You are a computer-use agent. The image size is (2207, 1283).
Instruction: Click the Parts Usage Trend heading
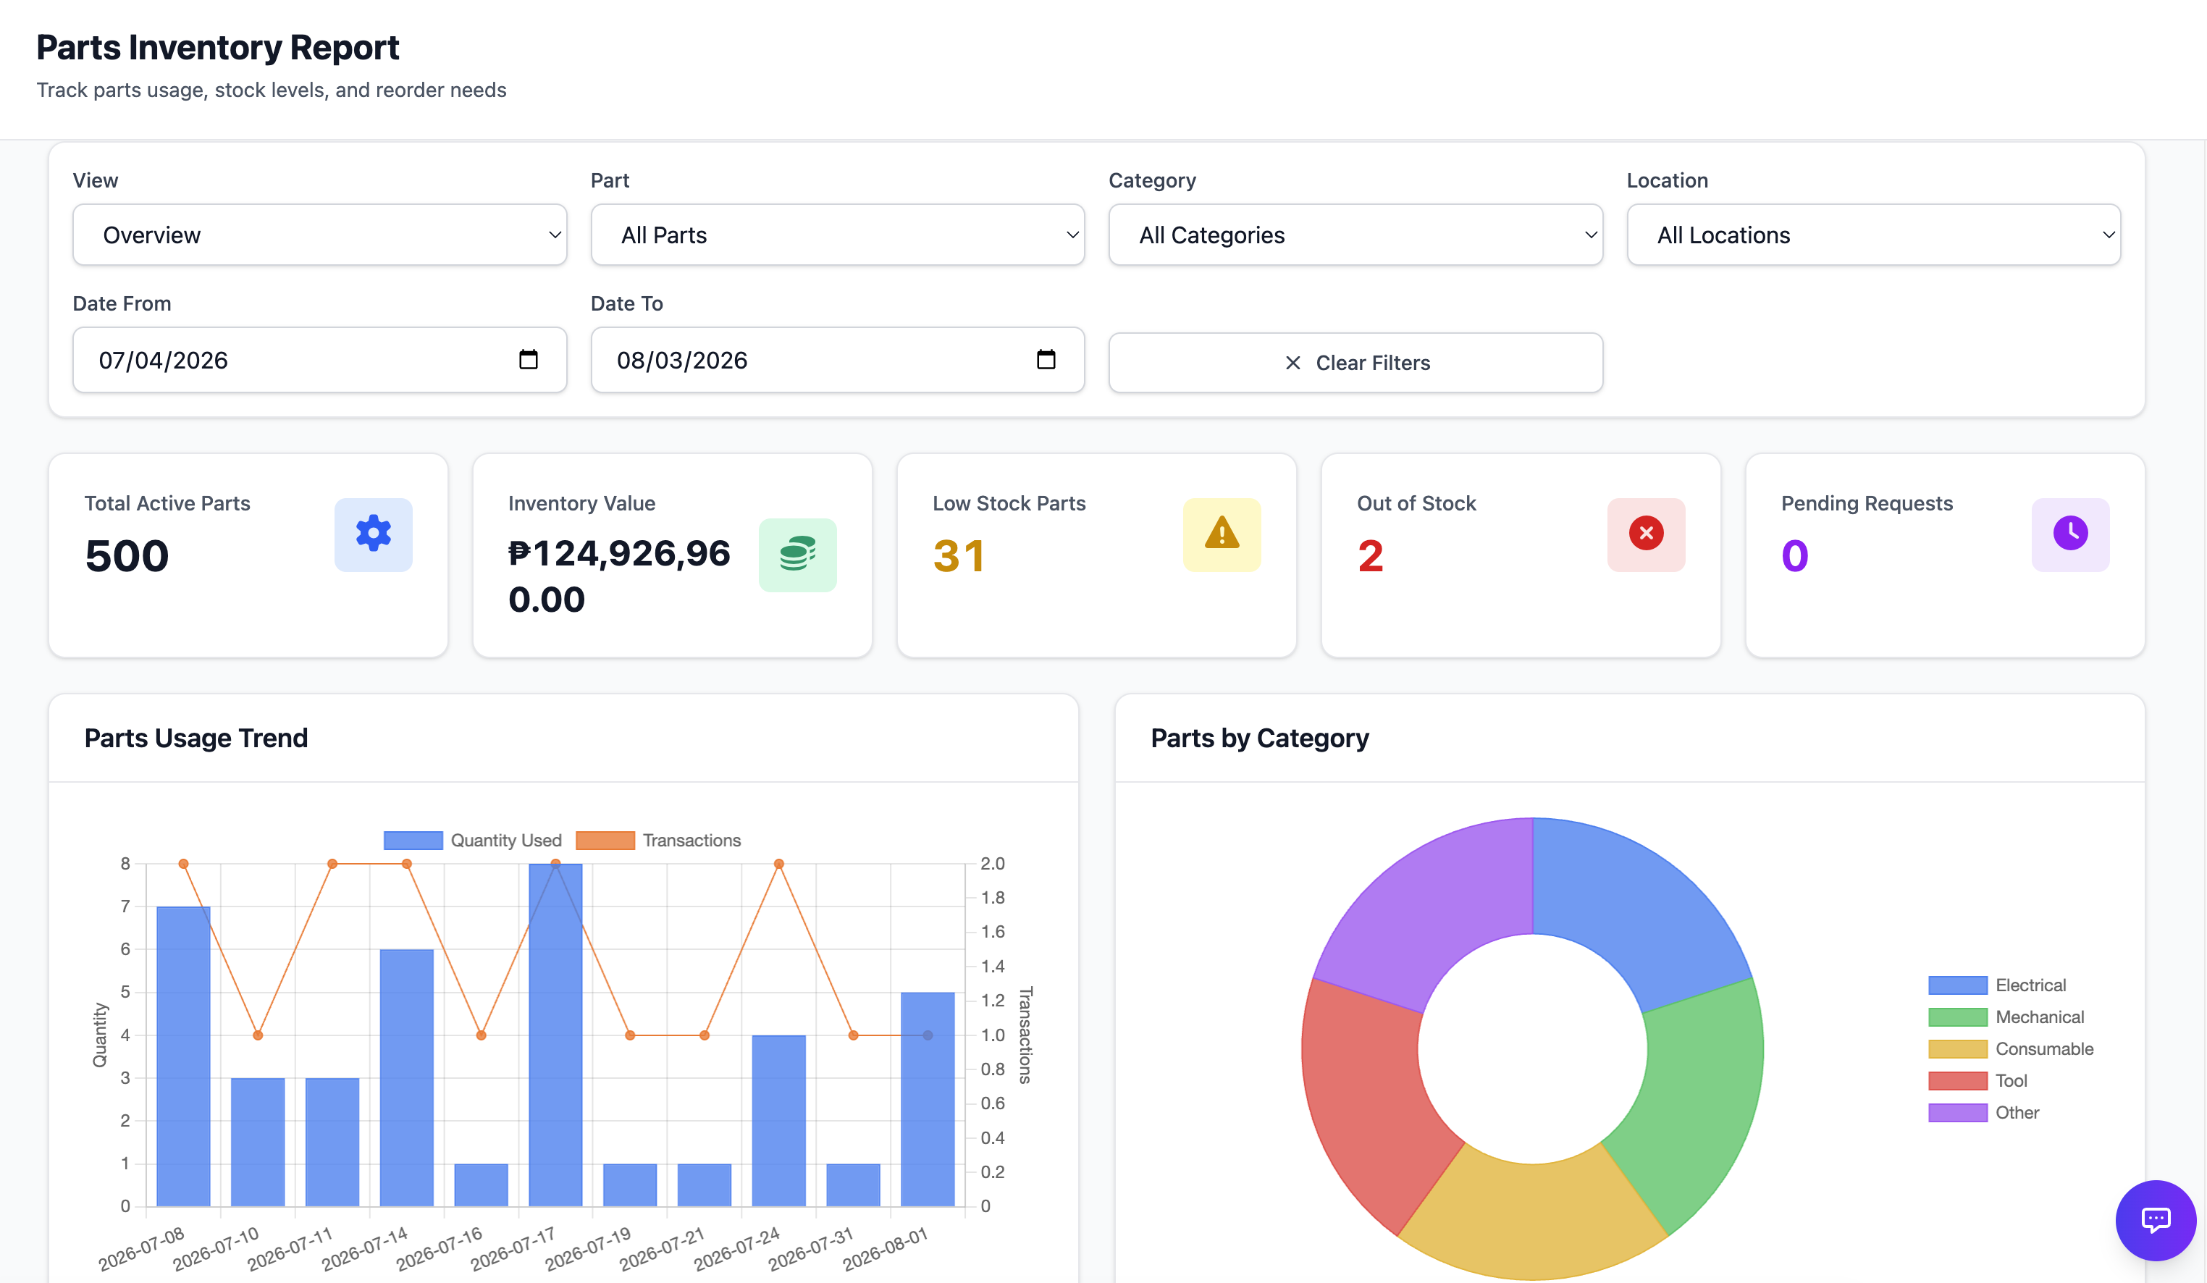(196, 739)
